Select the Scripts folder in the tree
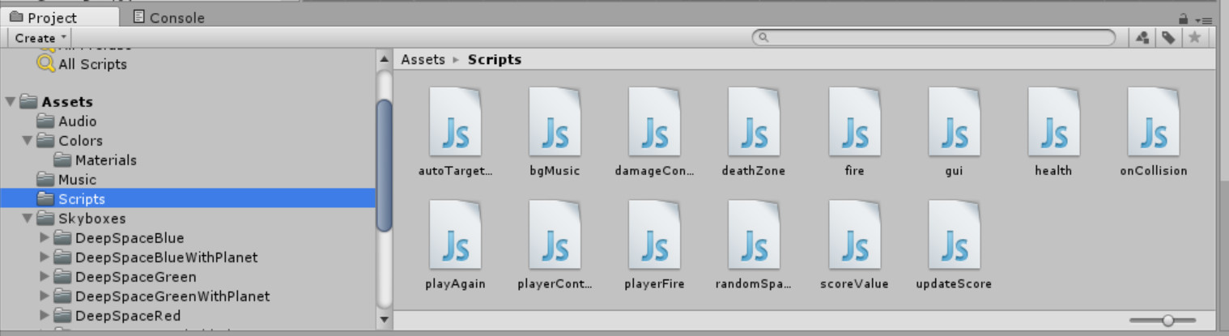Viewport: 1229px width, 336px height. pyautogui.click(x=188, y=198)
